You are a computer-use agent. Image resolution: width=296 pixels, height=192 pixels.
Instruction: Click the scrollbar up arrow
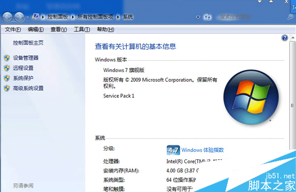(293, 38)
